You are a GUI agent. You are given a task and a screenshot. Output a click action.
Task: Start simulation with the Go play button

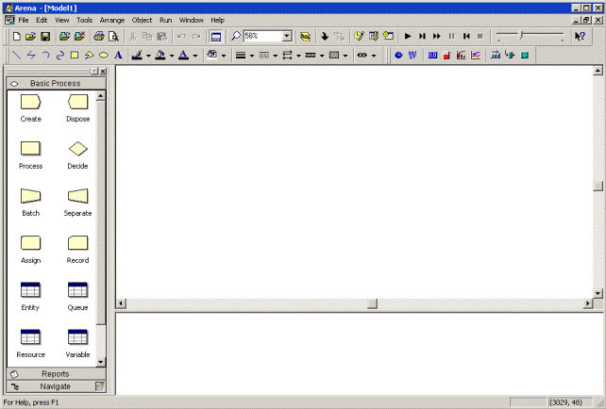(x=408, y=36)
